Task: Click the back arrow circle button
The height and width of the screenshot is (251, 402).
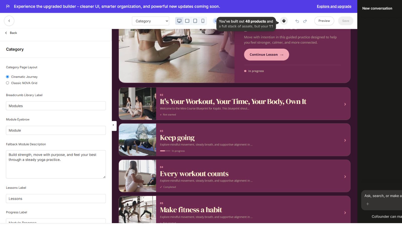Action: tap(9, 21)
